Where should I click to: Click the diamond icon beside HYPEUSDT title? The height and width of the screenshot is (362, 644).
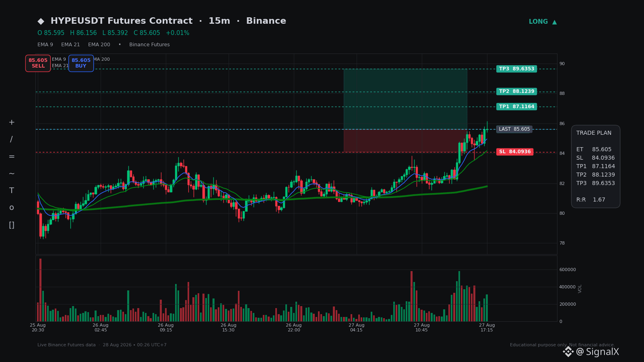coord(41,21)
